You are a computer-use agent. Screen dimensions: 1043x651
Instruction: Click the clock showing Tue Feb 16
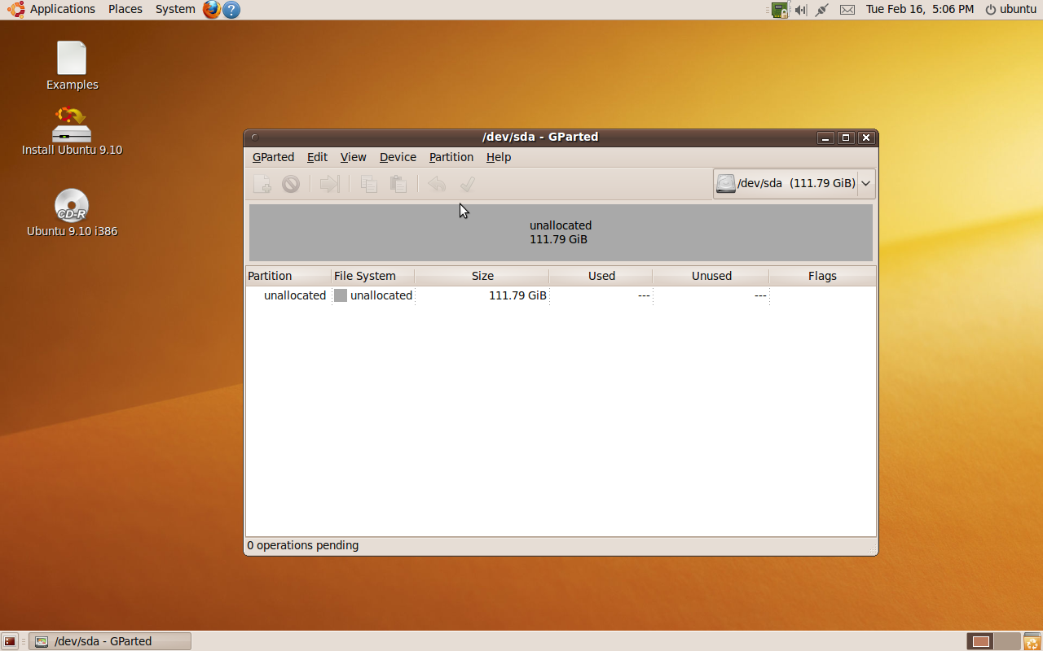pyautogui.click(x=920, y=9)
